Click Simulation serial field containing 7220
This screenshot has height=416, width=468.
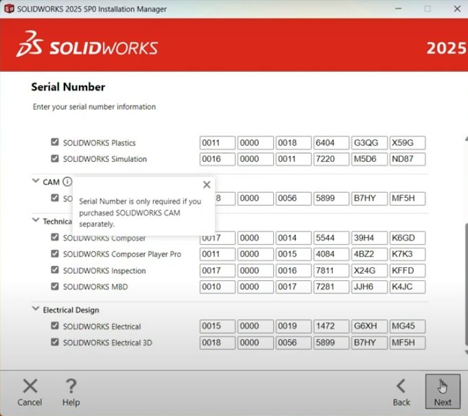[x=331, y=159]
